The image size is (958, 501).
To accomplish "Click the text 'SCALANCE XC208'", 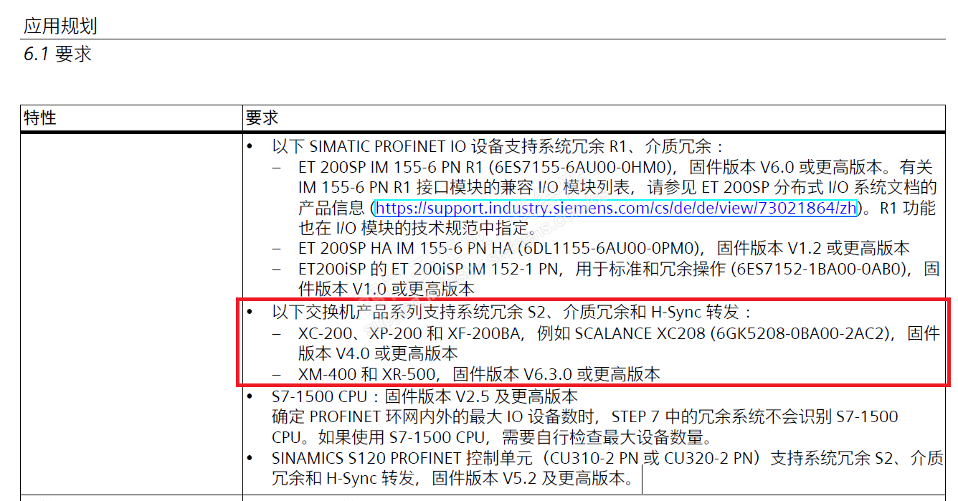I will click(640, 333).
